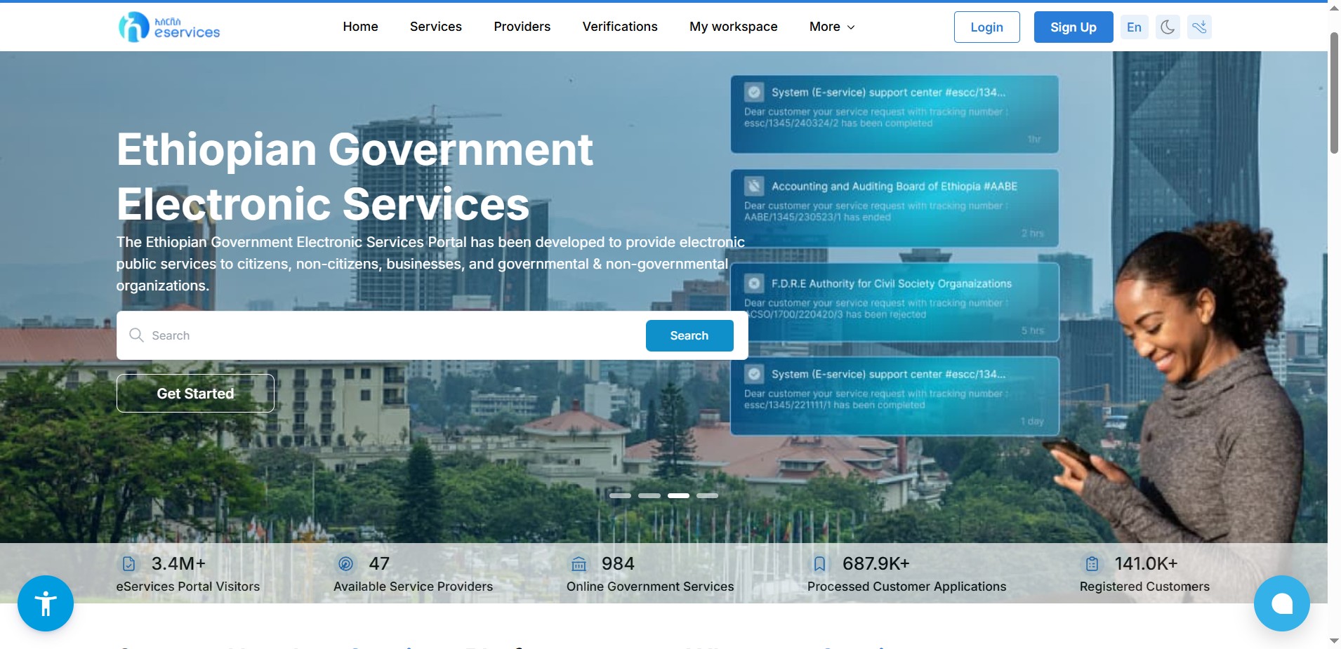The image size is (1341, 649).
Task: Click the 687.9K+ applications figure
Action: 876,563
